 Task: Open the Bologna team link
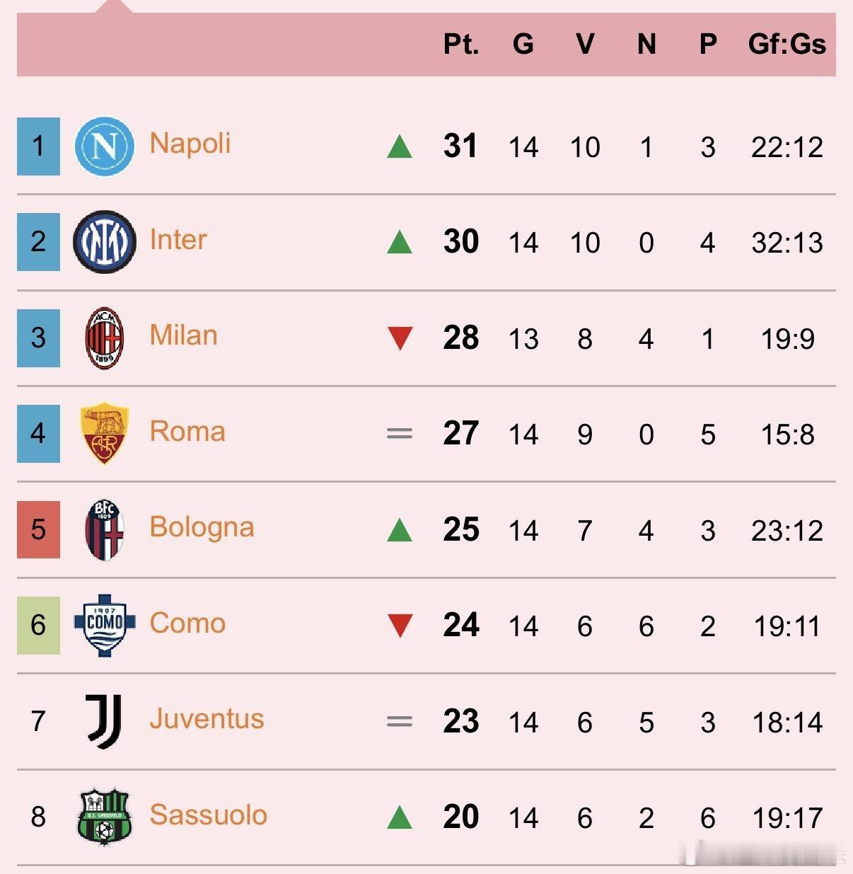tap(202, 528)
